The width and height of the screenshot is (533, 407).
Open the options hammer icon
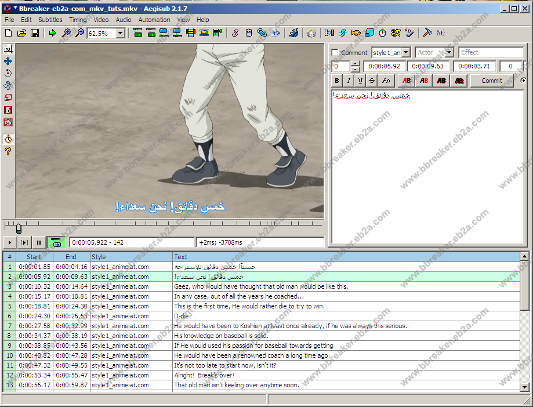[427, 33]
